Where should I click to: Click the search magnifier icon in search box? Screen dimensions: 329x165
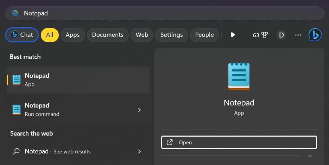click(x=15, y=13)
